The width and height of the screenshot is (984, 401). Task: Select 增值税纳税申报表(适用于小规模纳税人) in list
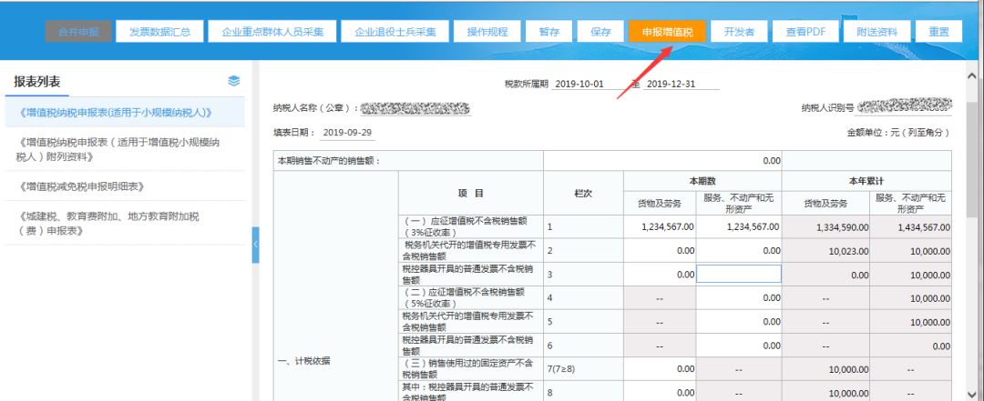116,113
